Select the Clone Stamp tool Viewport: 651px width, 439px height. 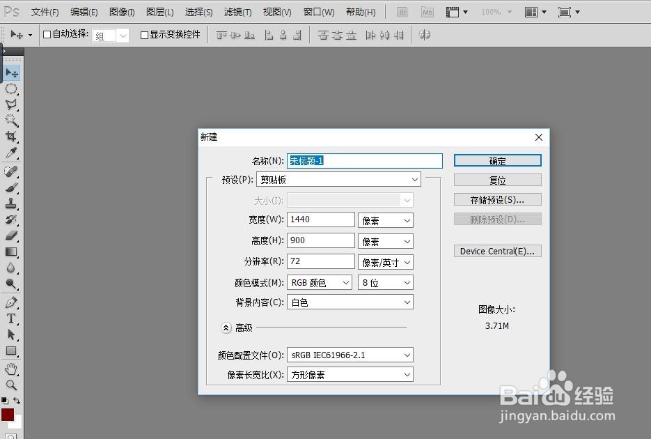(x=11, y=203)
